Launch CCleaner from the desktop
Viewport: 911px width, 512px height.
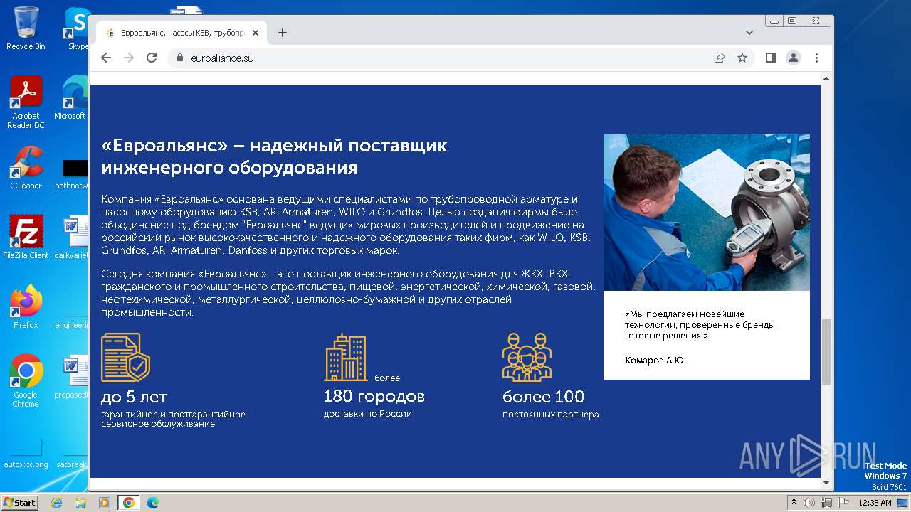pyautogui.click(x=26, y=168)
